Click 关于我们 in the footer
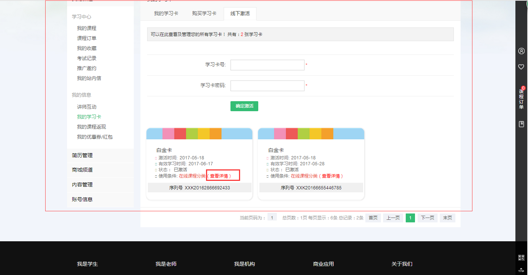The image size is (528, 275). (x=401, y=264)
